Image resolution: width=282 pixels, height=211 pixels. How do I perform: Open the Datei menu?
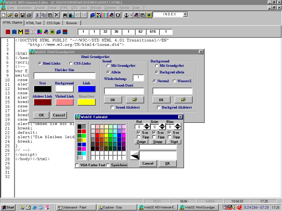(x=11, y=8)
